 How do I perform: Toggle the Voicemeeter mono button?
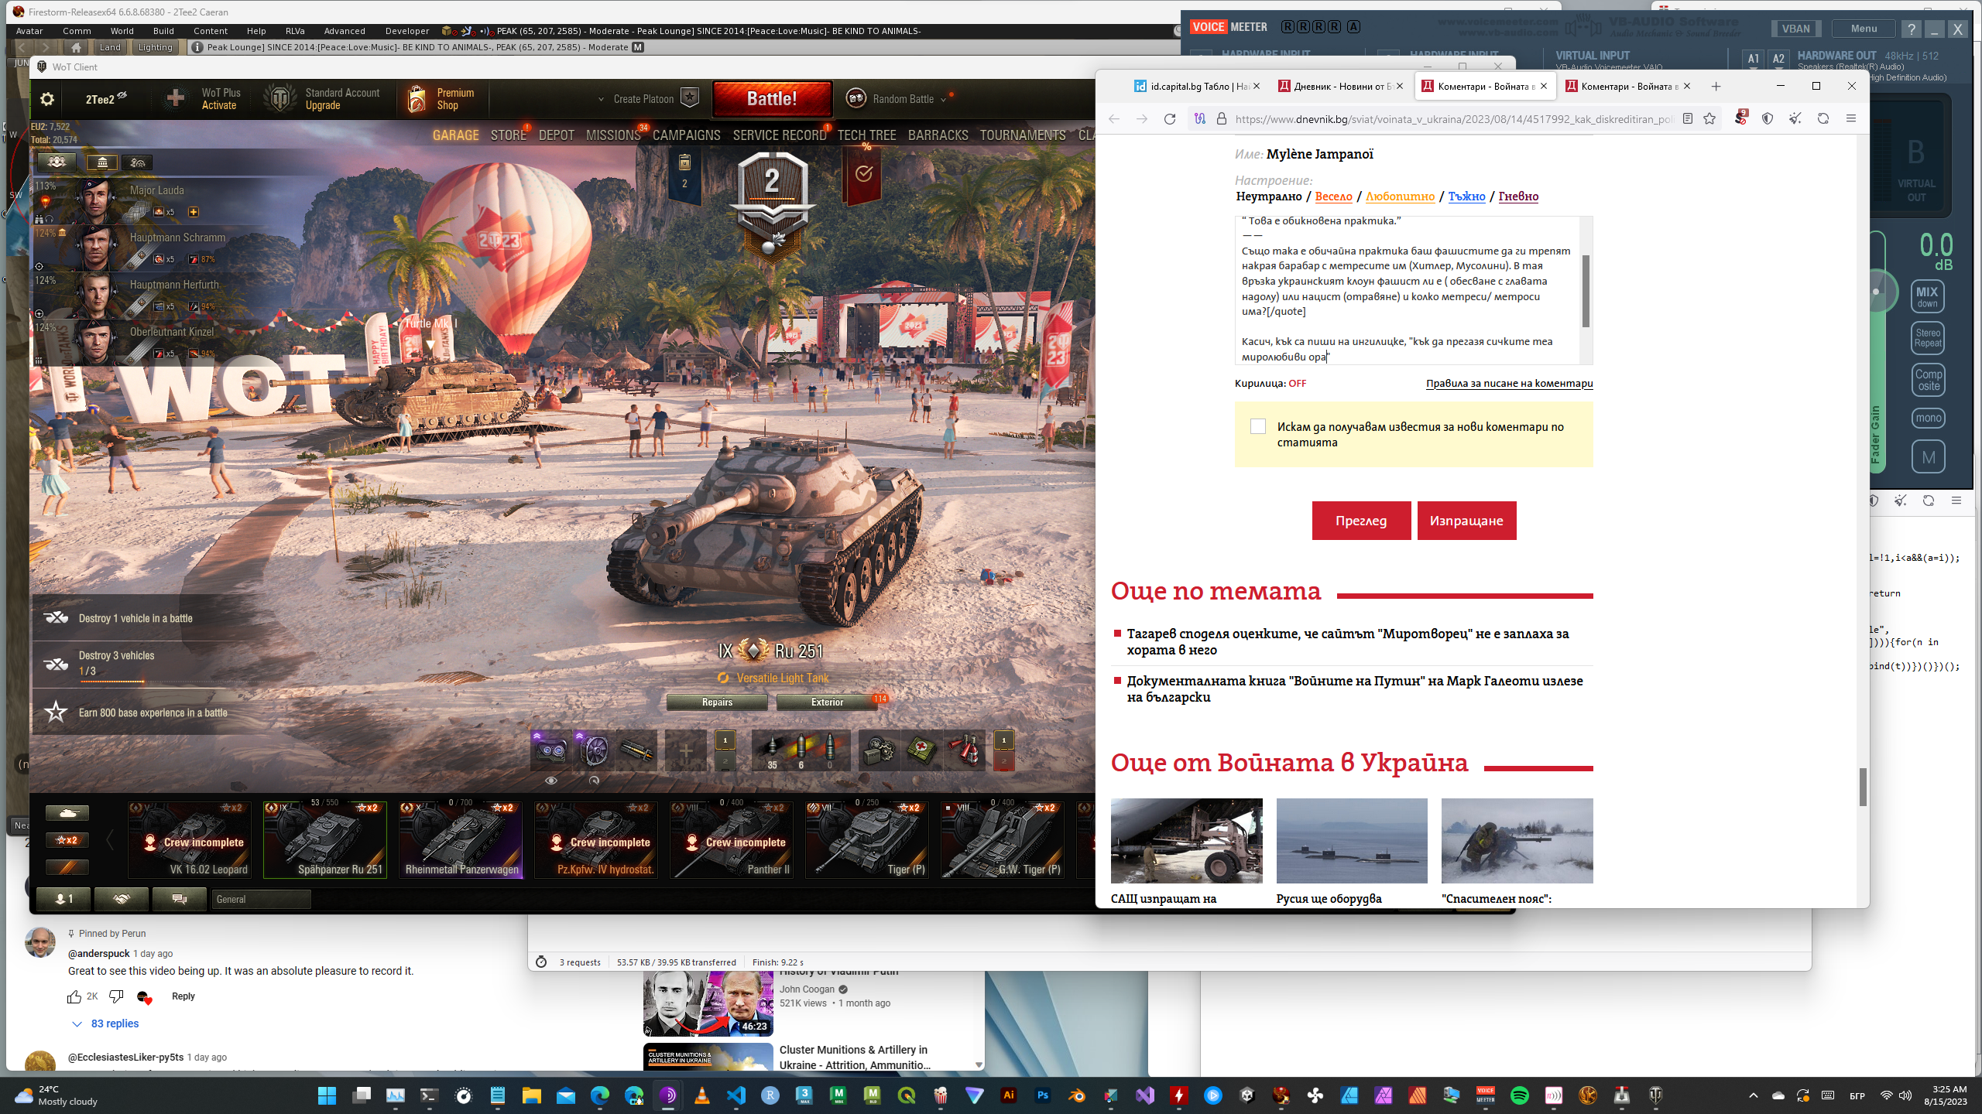(x=1928, y=418)
